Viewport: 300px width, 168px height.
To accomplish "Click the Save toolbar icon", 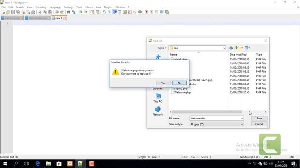I will pyautogui.click(x=13, y=12).
